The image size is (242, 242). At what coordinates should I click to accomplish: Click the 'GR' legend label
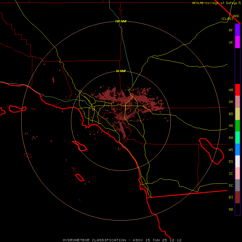pos(231,102)
